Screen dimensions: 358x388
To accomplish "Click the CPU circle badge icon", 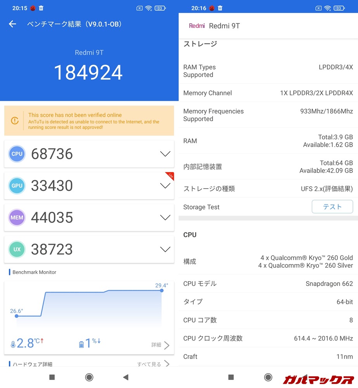I will tap(17, 154).
